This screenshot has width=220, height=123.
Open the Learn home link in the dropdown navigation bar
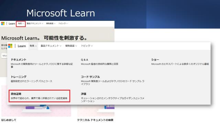22,46
